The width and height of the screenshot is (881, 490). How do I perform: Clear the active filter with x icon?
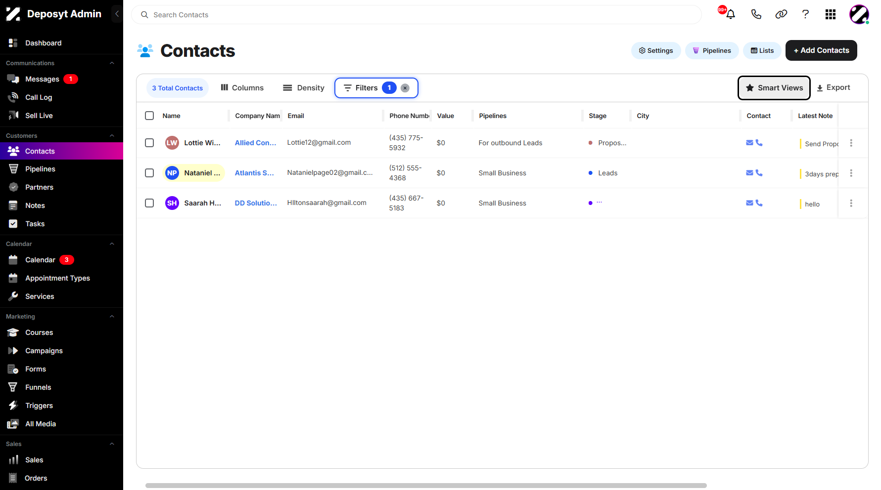click(405, 88)
